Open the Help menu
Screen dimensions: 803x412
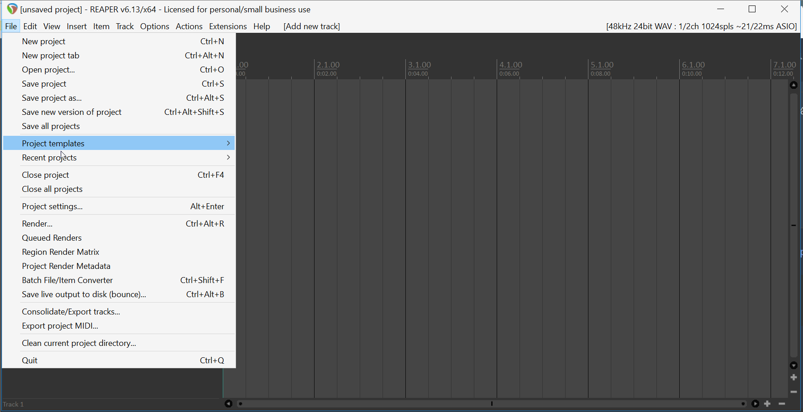click(x=262, y=26)
